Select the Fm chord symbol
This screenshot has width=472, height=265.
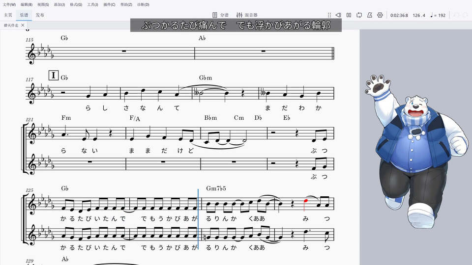(66, 118)
